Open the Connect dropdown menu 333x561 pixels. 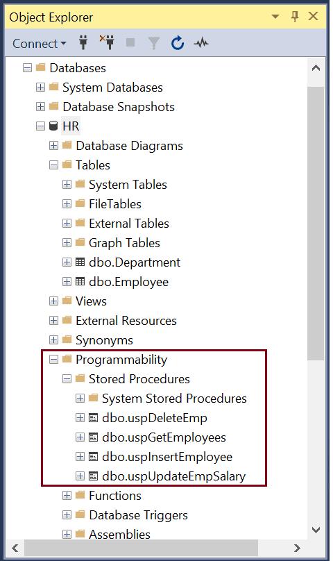click(x=40, y=43)
